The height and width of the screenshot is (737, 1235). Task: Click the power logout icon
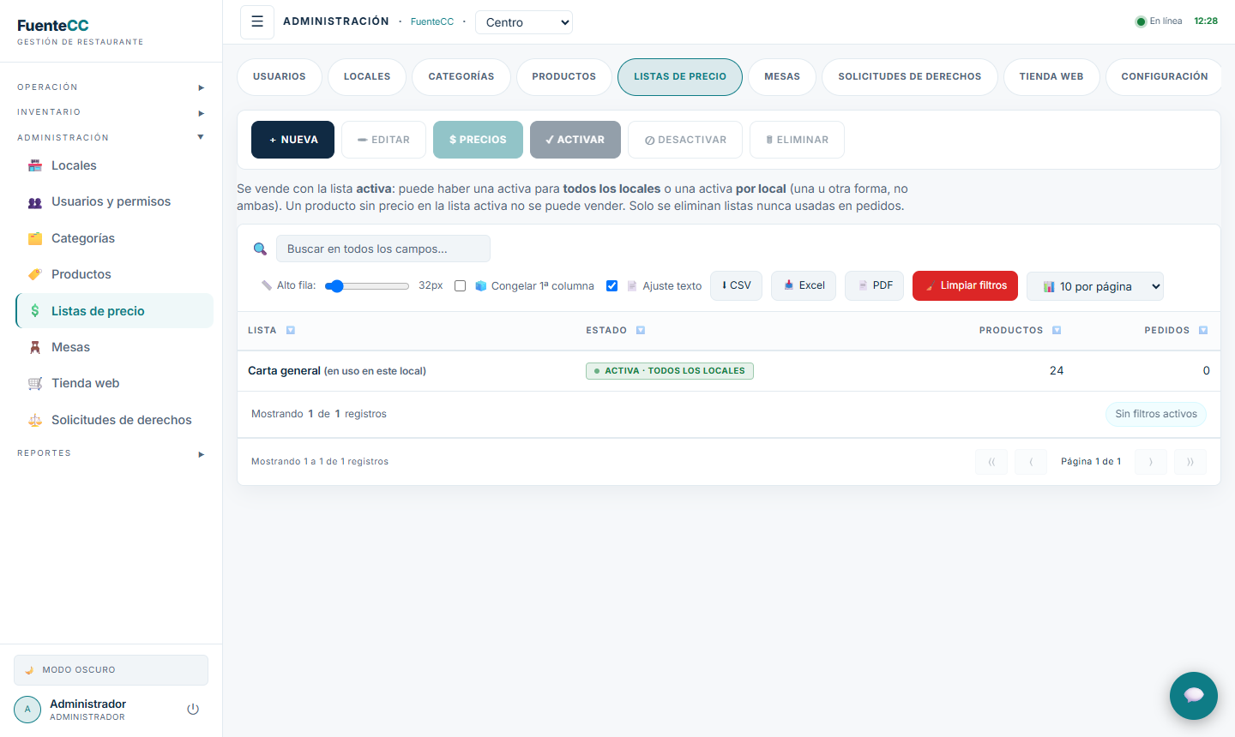pos(193,710)
